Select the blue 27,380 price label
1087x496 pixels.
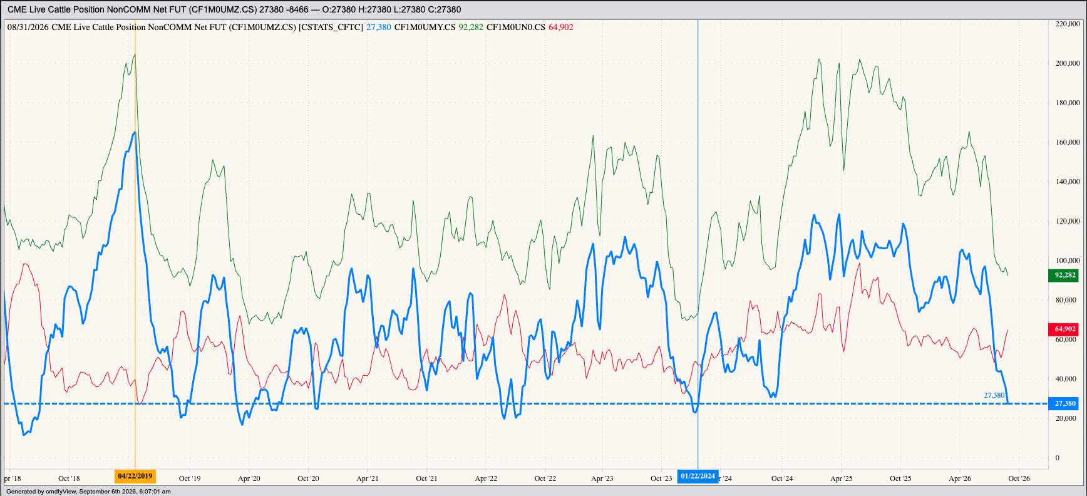point(1064,403)
